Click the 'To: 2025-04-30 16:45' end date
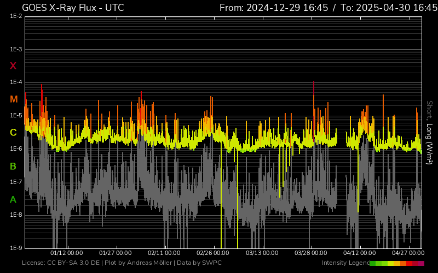Image resolution: width=438 pixels, height=273 pixels. point(389,8)
